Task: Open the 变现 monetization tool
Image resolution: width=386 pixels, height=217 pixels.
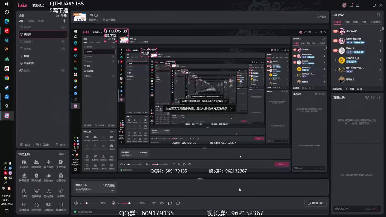Action: 24,193
